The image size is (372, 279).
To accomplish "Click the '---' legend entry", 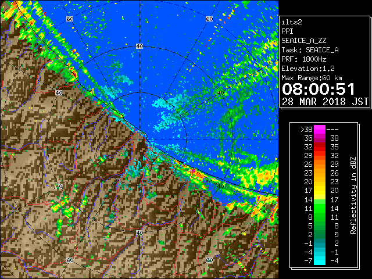I will pyautogui.click(x=332, y=130).
